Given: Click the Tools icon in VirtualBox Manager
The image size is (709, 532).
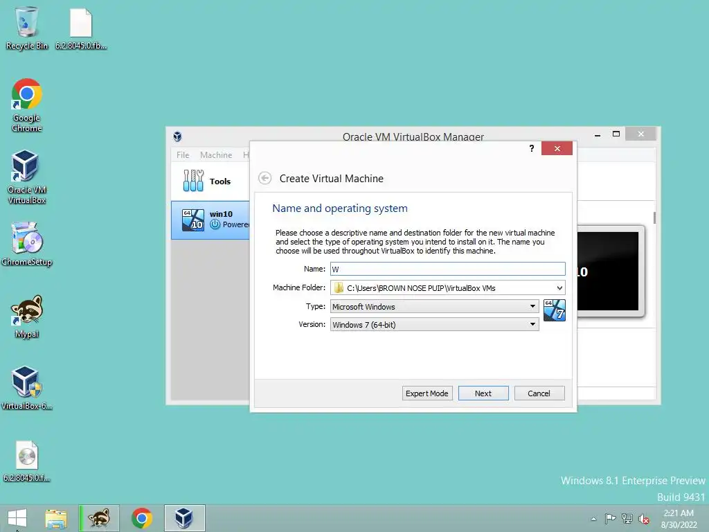Looking at the screenshot, I should click(x=194, y=181).
